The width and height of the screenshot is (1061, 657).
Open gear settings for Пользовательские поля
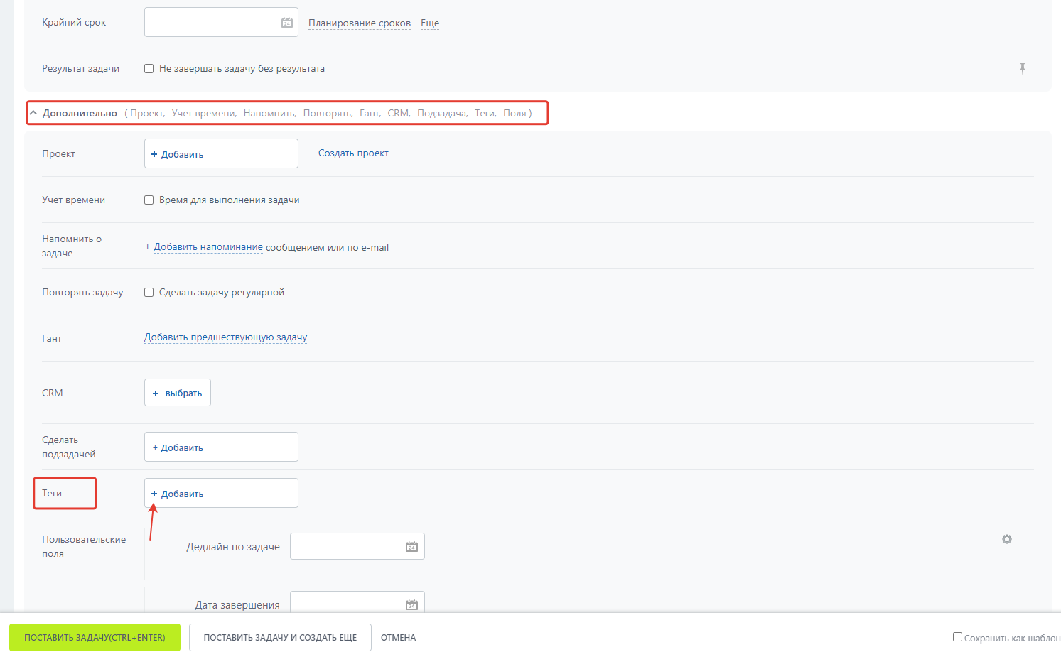pos(1007,539)
